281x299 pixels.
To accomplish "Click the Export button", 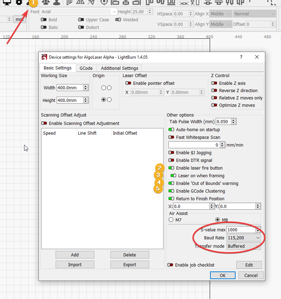I will pyautogui.click(x=130, y=264).
